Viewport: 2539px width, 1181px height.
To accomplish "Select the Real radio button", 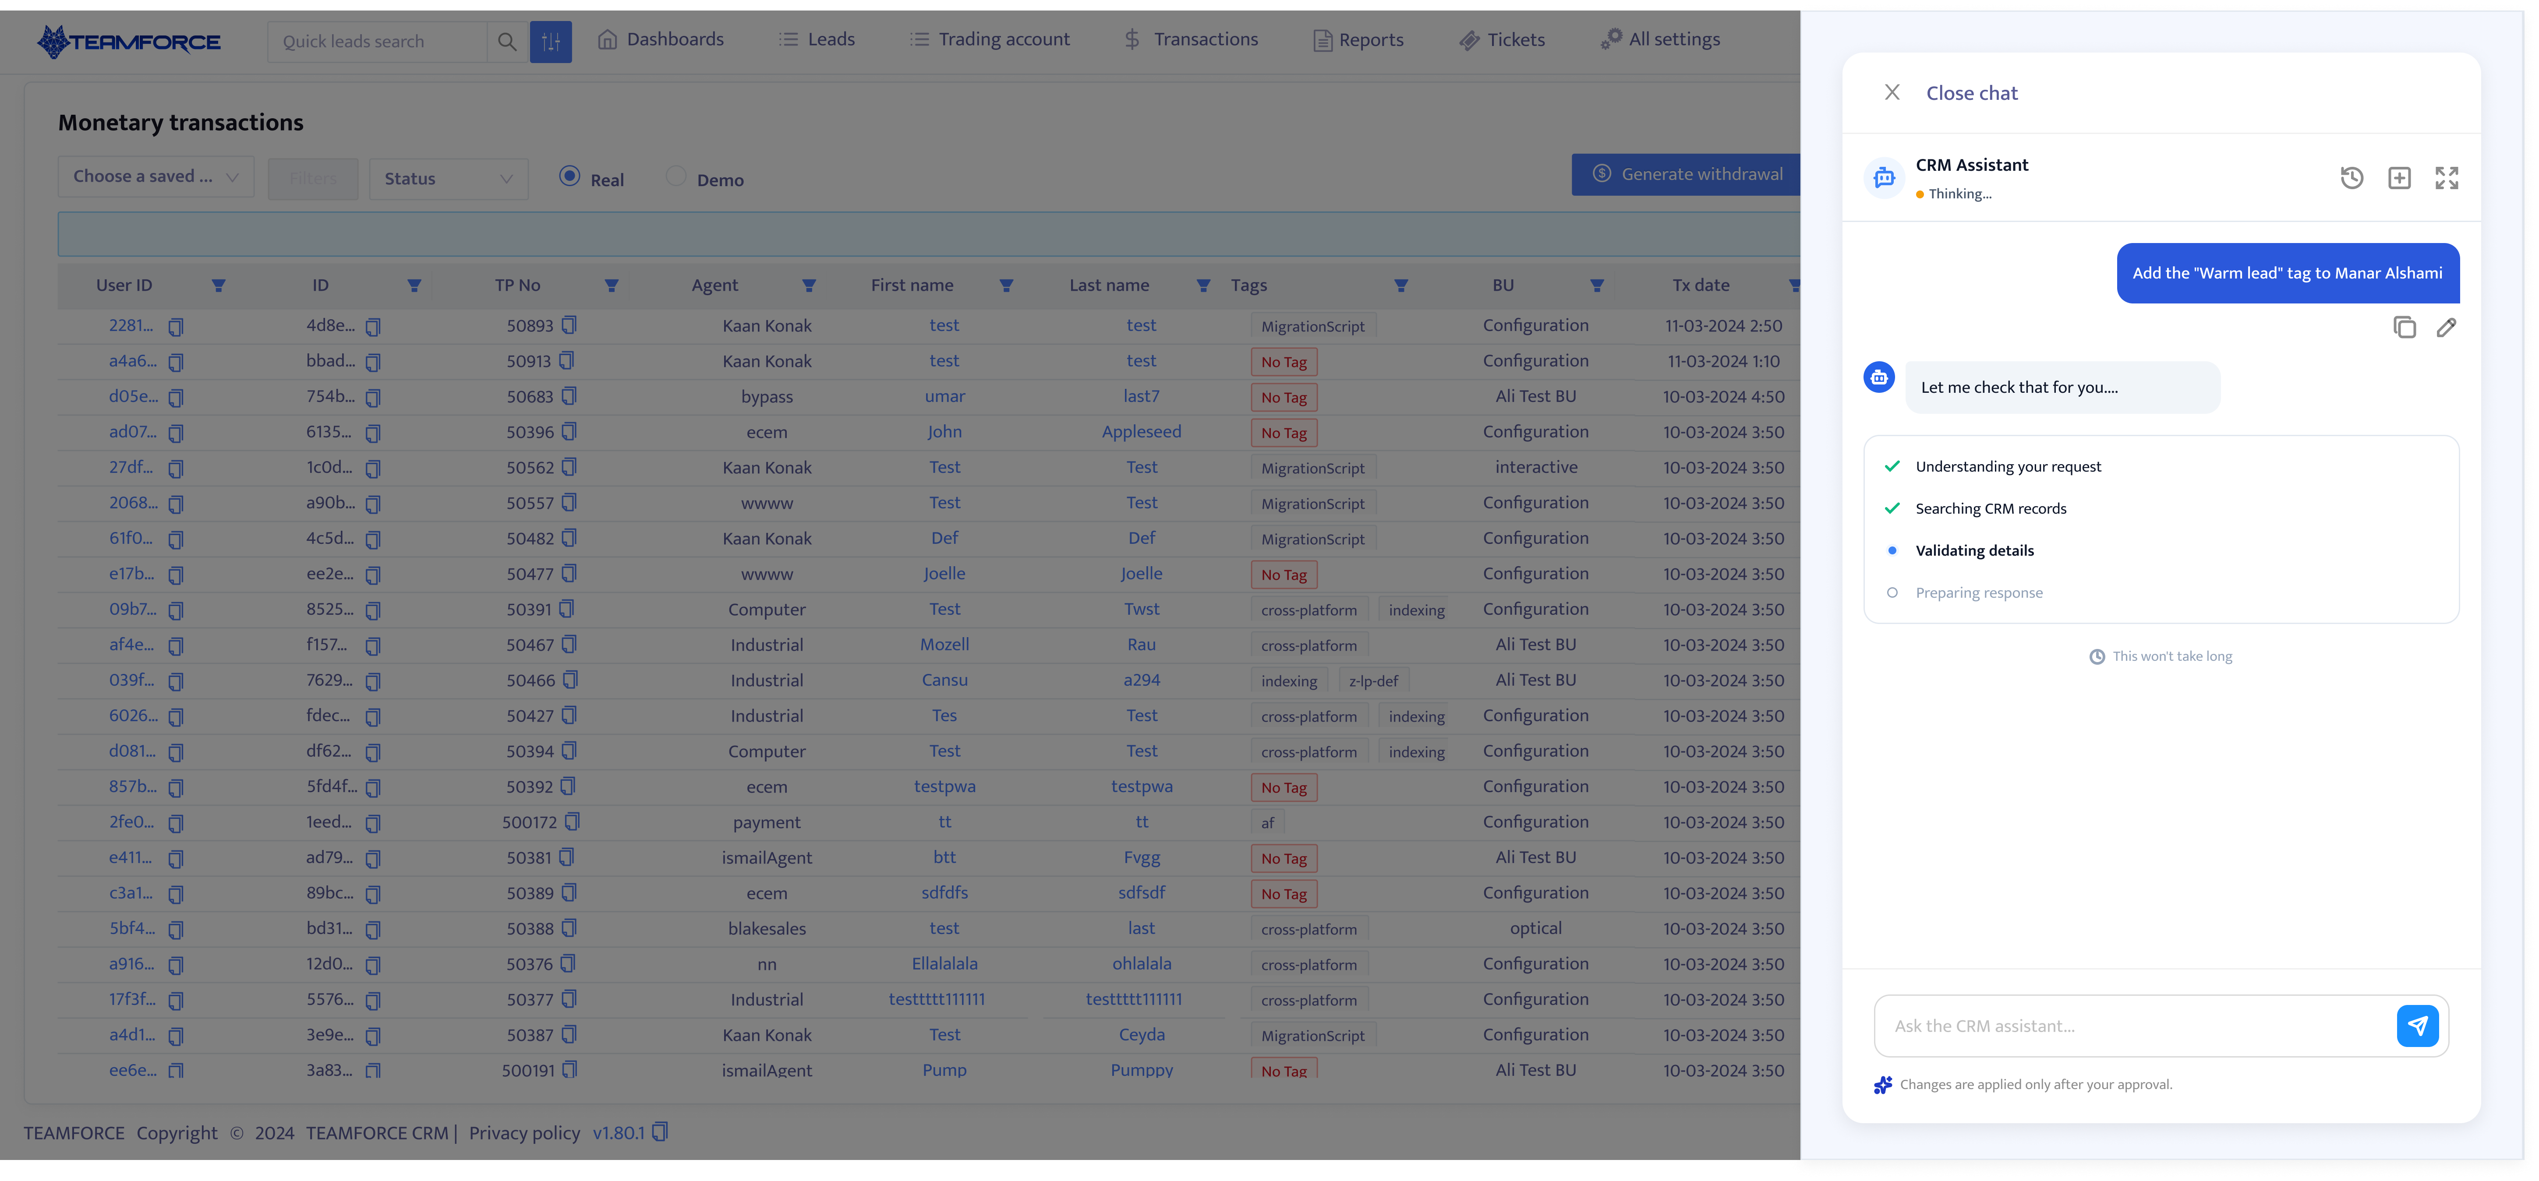I will coord(569,176).
